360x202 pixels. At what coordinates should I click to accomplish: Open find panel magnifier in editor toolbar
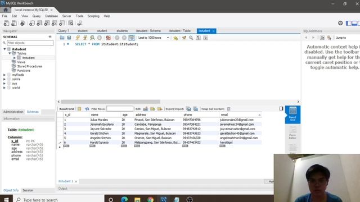[x=191, y=38]
